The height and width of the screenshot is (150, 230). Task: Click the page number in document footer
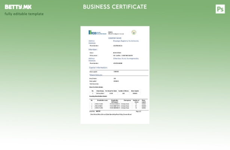pyautogui.click(x=138, y=111)
